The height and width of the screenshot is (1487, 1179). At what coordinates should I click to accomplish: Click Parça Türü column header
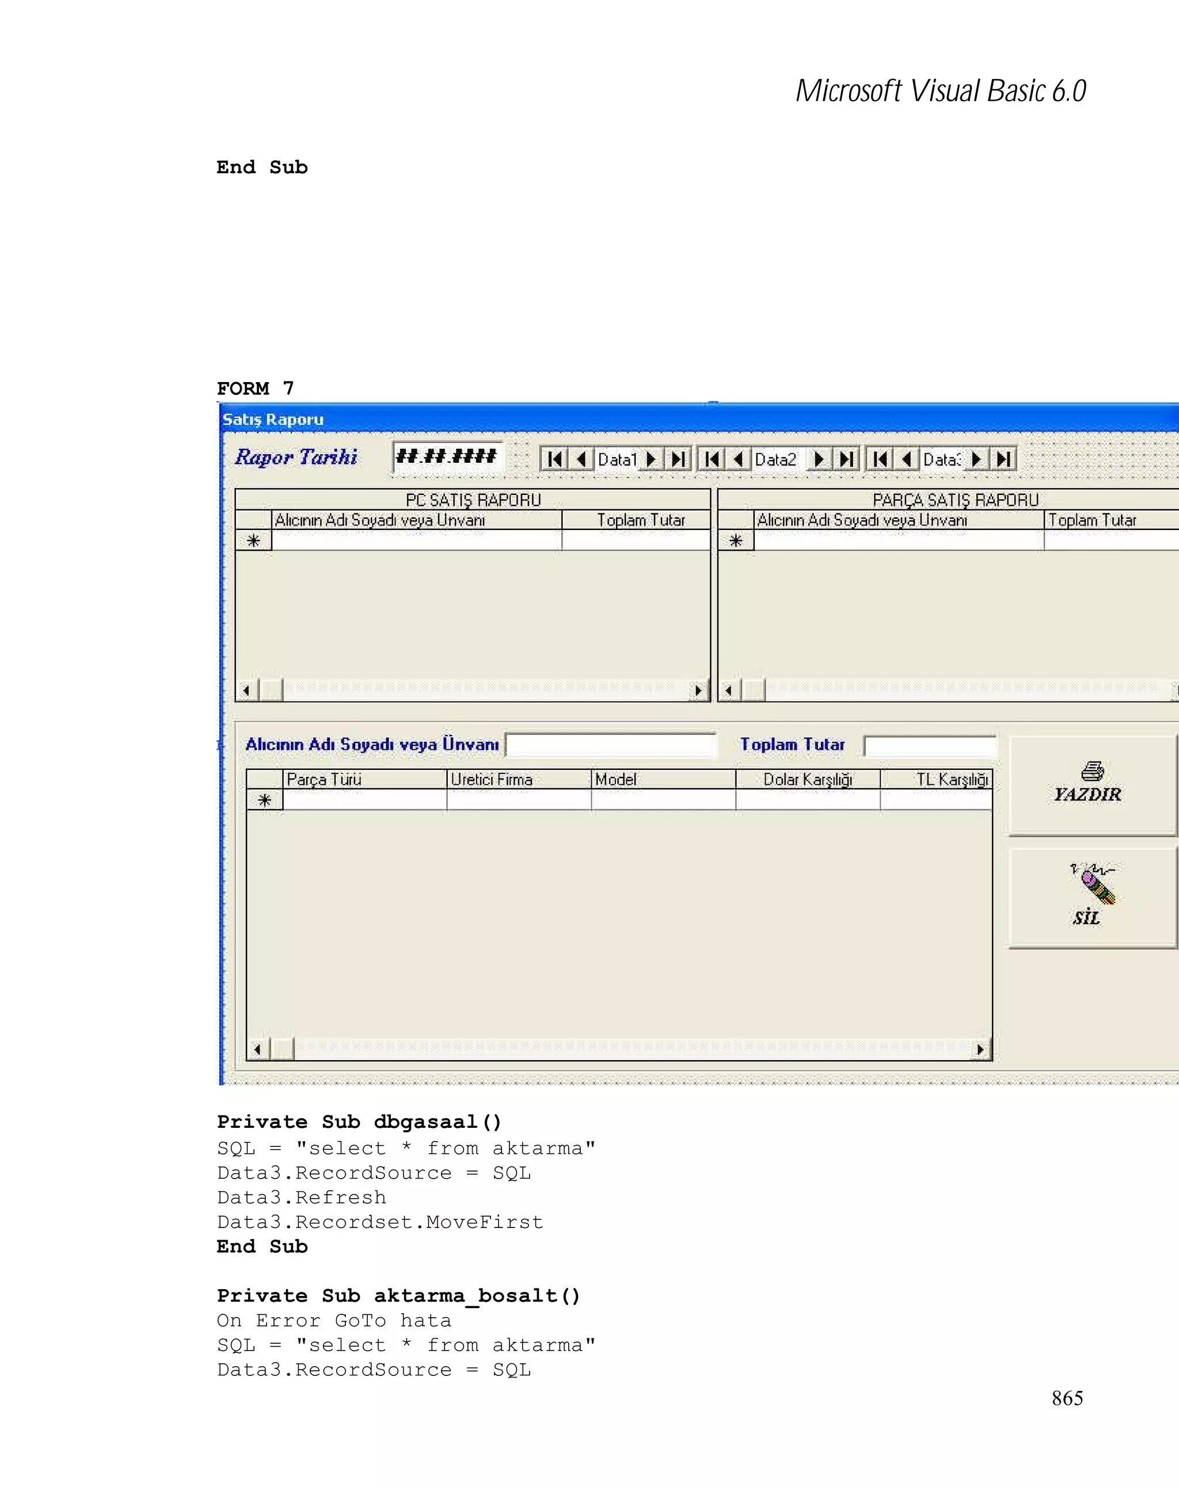[365, 779]
